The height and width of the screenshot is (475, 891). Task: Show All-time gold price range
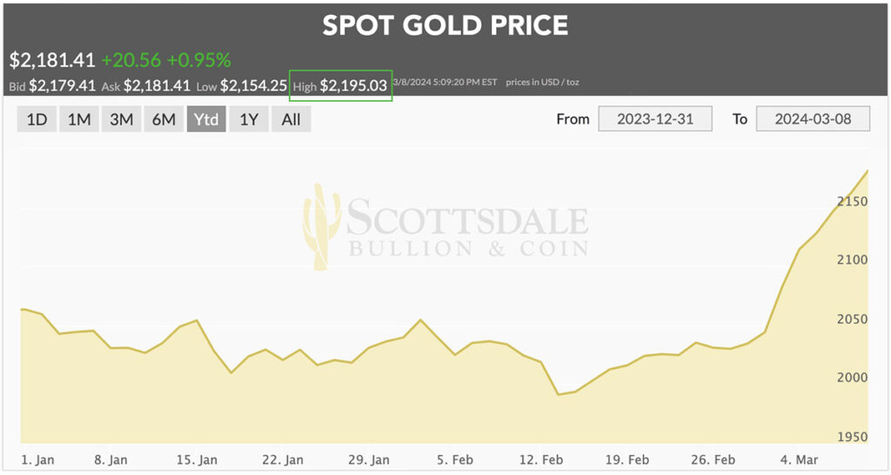tap(291, 119)
